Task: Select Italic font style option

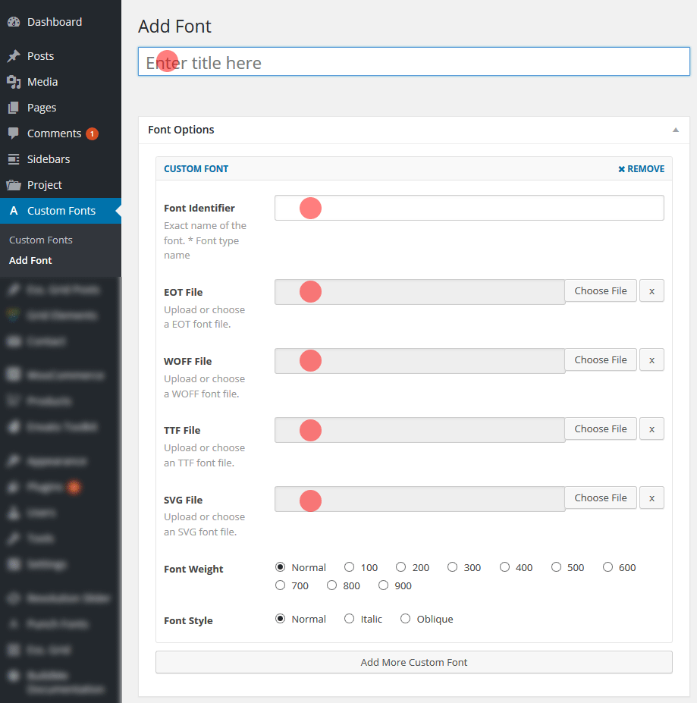Action: coord(350,619)
